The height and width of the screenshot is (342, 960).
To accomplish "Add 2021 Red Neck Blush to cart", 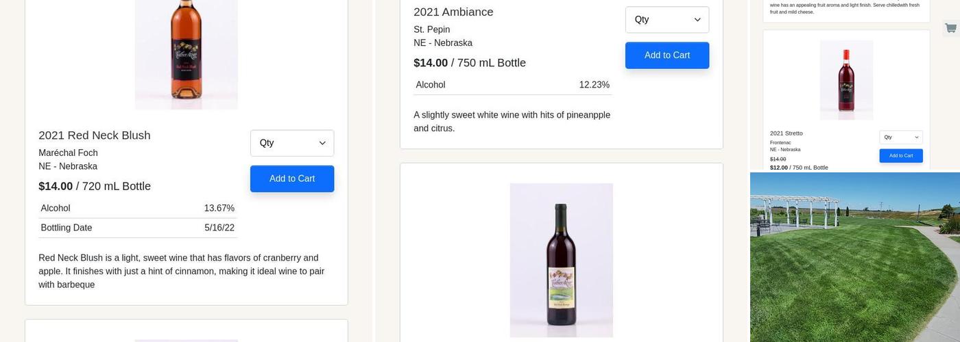I will pyautogui.click(x=292, y=179).
